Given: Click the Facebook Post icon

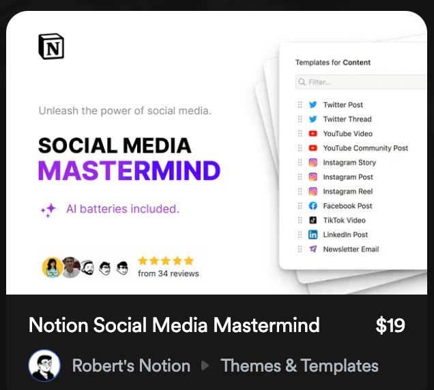Looking at the screenshot, I should click(313, 206).
